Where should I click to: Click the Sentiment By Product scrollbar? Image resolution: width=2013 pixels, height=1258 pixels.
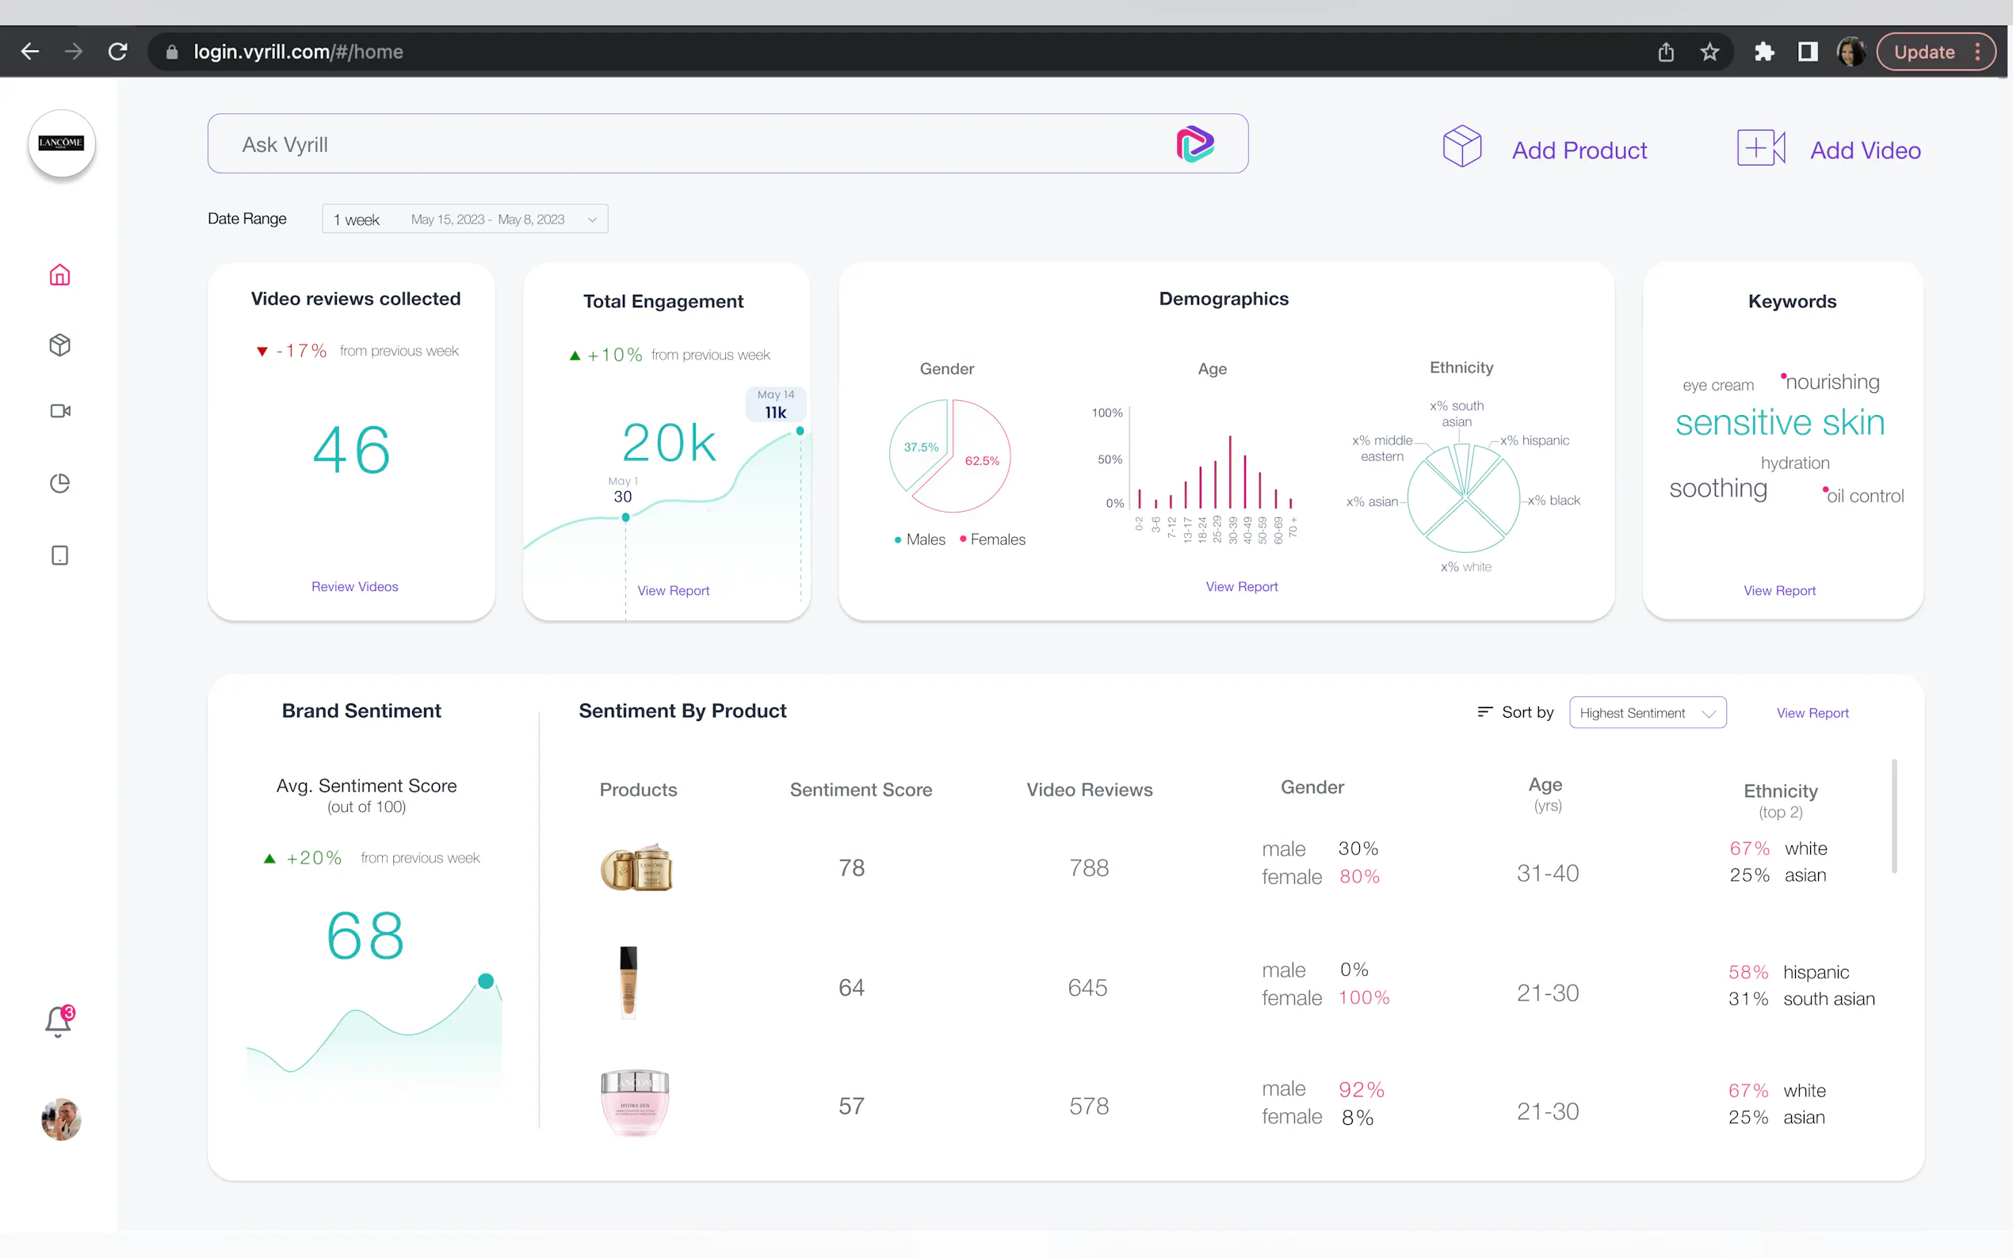pyautogui.click(x=1894, y=815)
